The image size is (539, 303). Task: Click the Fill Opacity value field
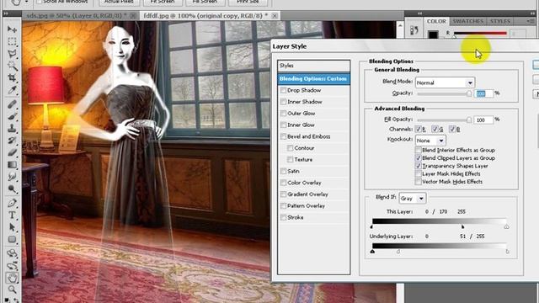coord(483,120)
